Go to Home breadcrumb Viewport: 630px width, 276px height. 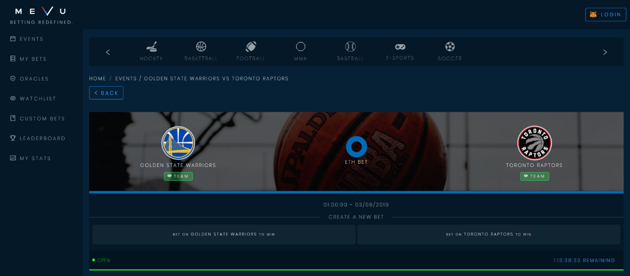click(98, 78)
